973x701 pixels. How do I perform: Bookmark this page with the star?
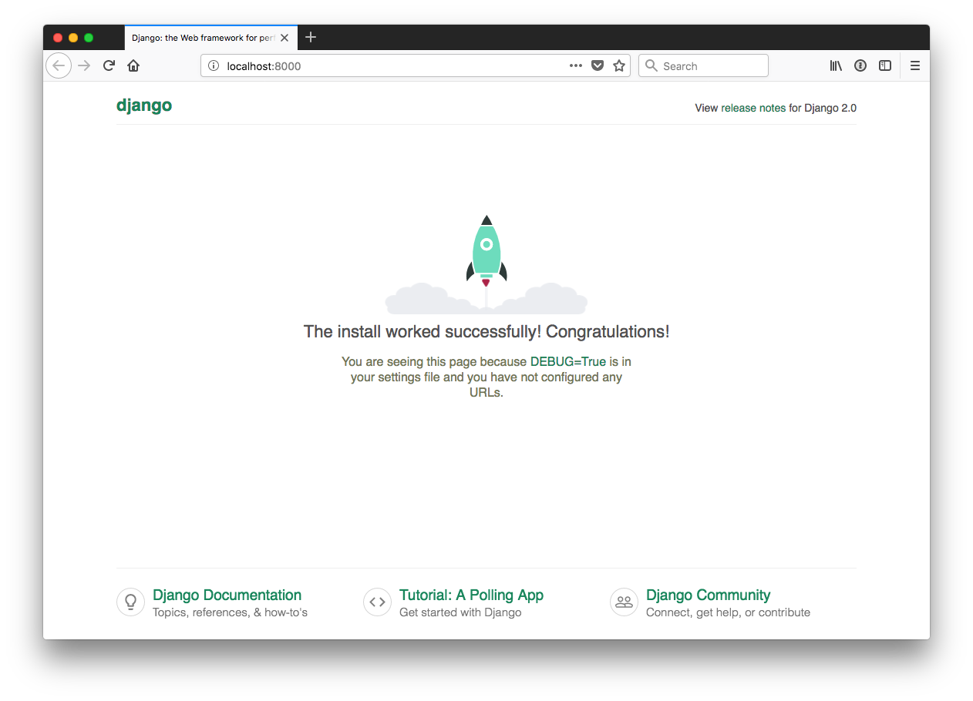(x=619, y=65)
